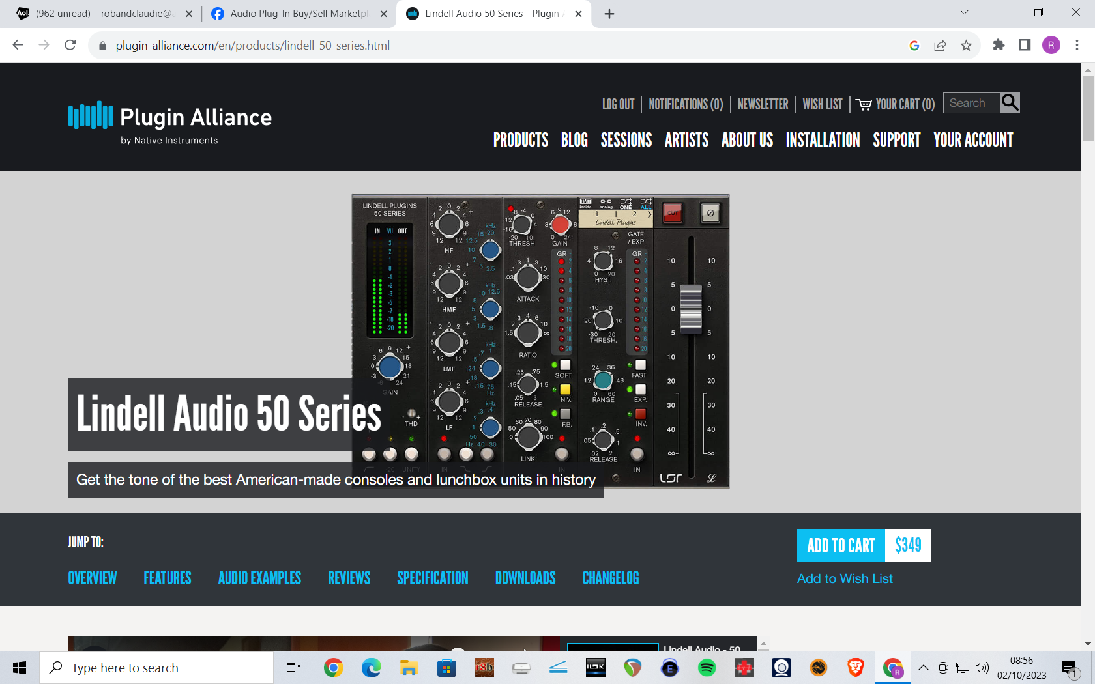The width and height of the screenshot is (1095, 684).
Task: Go to the BLOG section
Action: [574, 139]
